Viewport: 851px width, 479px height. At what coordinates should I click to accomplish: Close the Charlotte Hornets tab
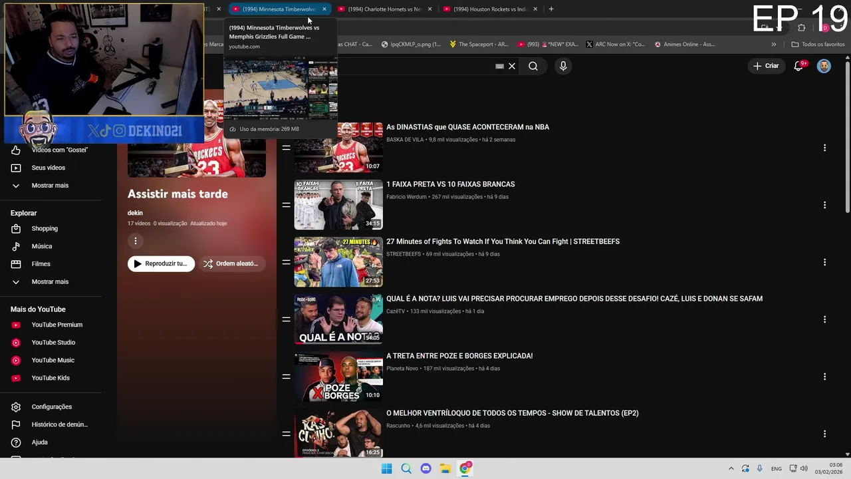(x=430, y=9)
